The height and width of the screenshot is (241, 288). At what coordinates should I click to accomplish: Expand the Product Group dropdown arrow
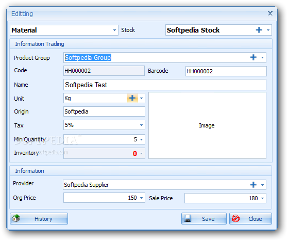[262, 57]
